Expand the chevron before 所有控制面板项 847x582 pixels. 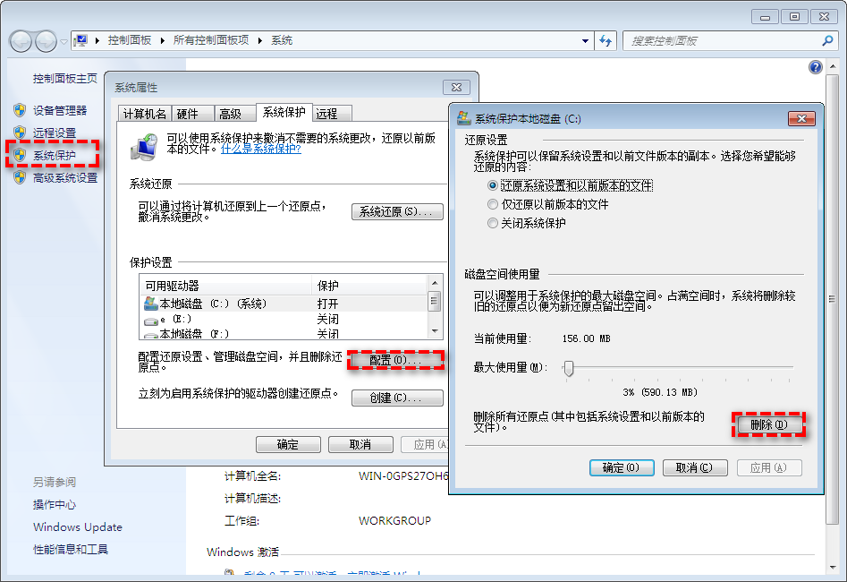162,40
